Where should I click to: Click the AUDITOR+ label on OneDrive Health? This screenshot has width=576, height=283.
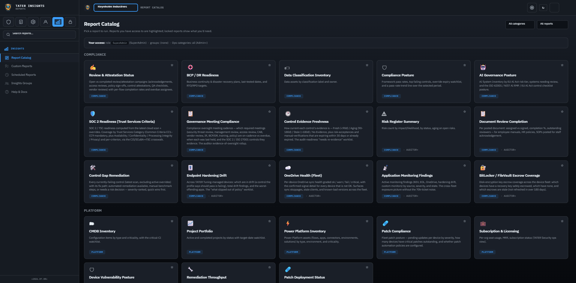[x=314, y=196]
